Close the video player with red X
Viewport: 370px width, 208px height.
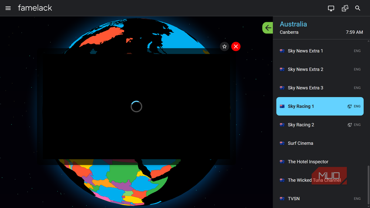[x=236, y=47]
